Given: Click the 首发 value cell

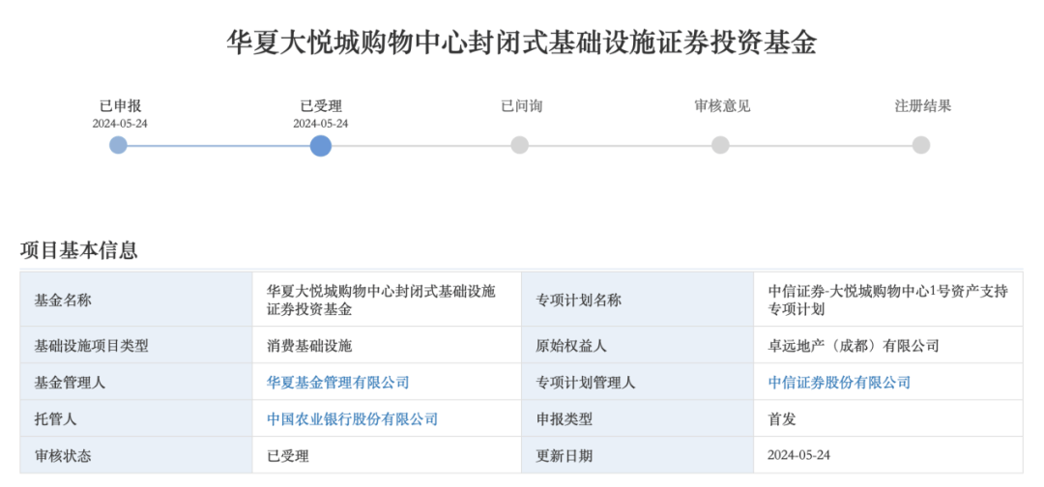Looking at the screenshot, I should pos(888,418).
